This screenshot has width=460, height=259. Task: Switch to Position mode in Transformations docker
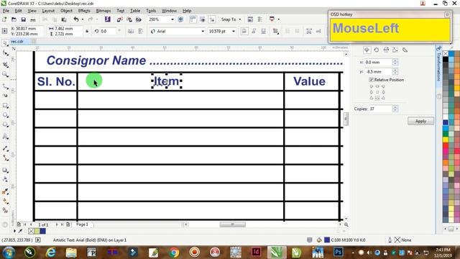click(x=367, y=50)
